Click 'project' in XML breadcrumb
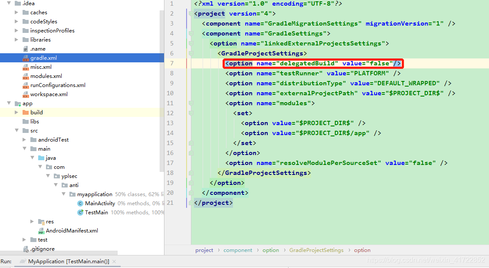The height and width of the screenshot is (268, 489). coord(204,250)
